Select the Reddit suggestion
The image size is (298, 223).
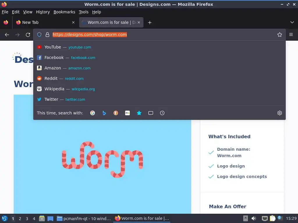(x=159, y=78)
